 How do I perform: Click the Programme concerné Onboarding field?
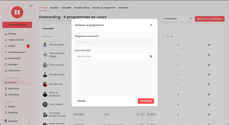click(114, 42)
